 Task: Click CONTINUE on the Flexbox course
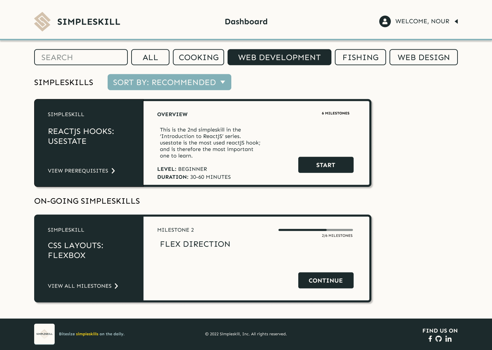[326, 280]
